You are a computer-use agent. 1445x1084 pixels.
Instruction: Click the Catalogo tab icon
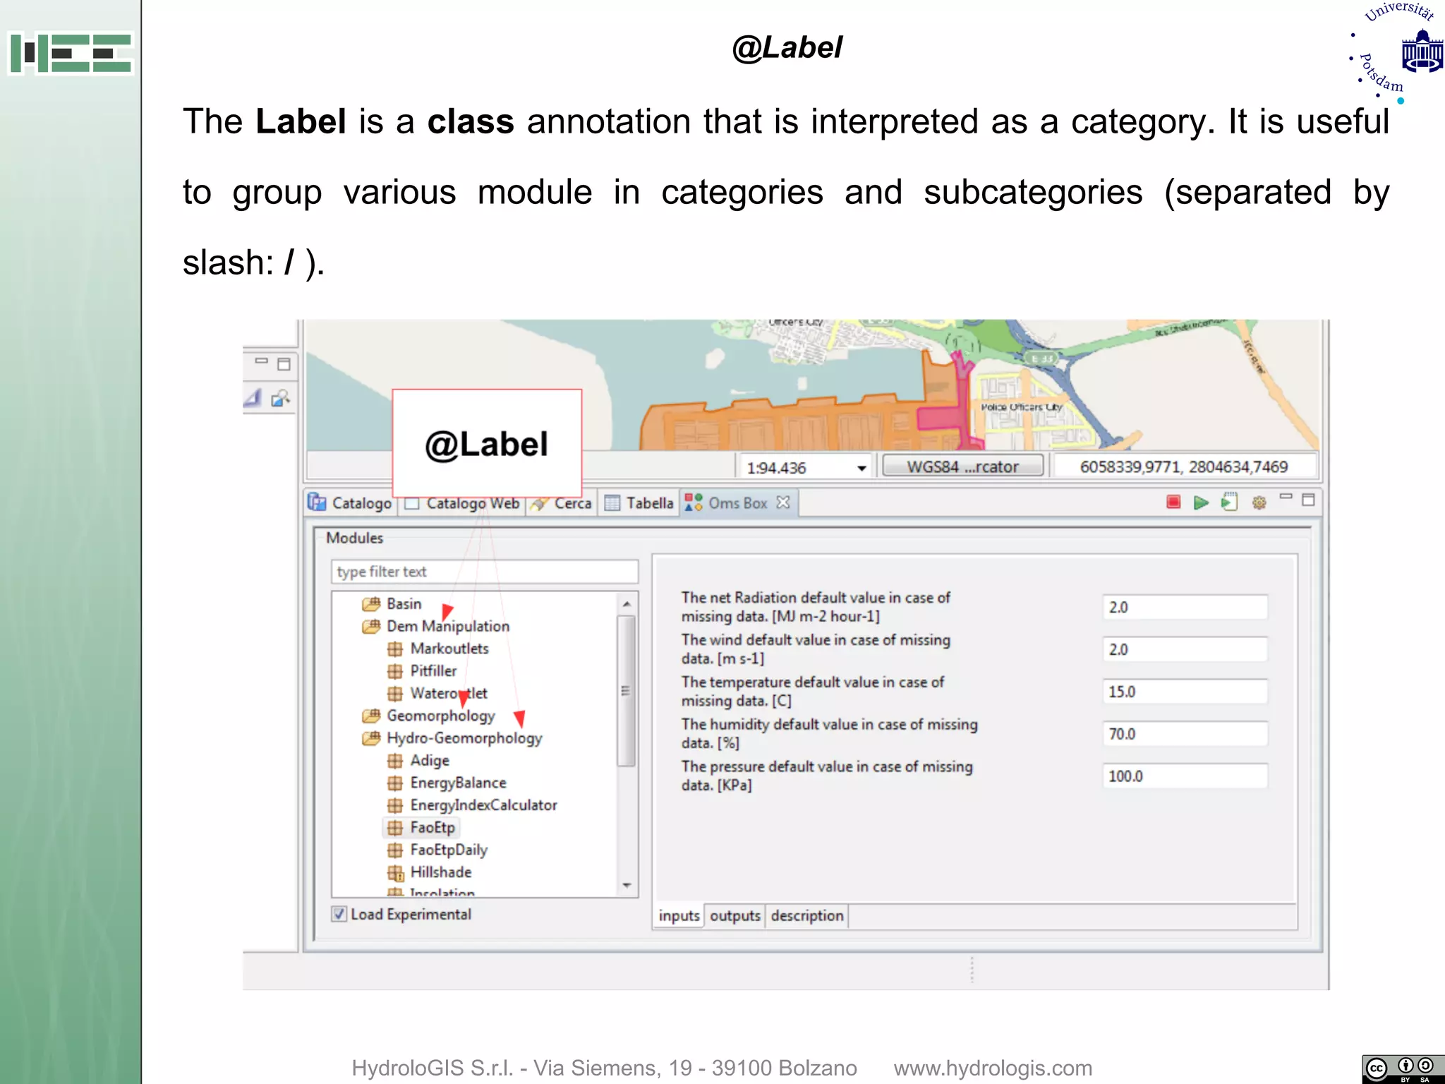(x=317, y=502)
